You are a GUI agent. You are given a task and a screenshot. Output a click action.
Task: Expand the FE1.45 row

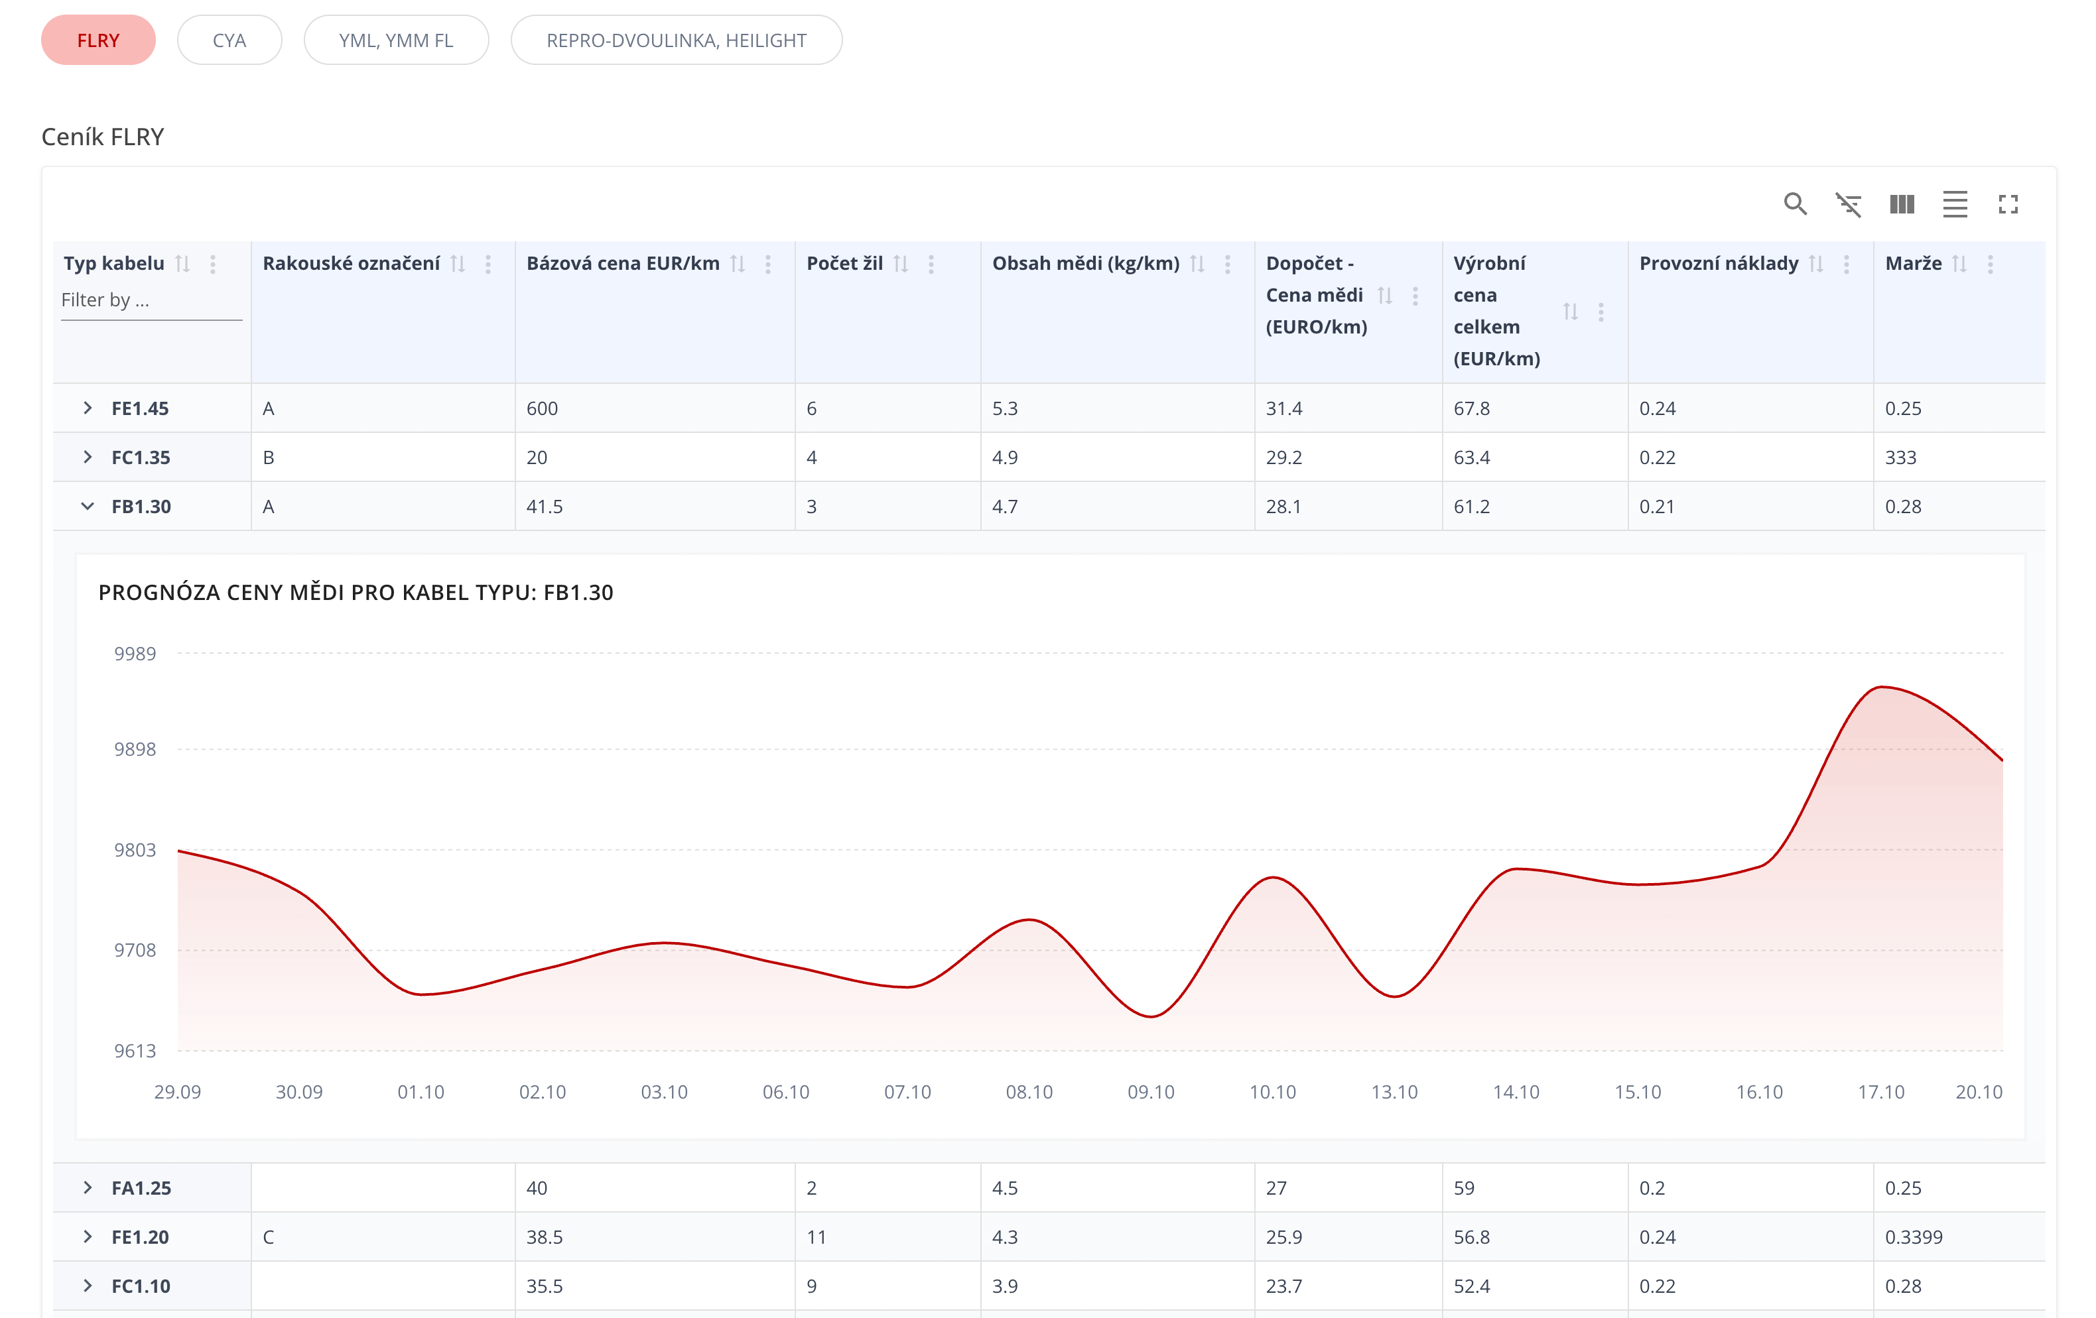(87, 407)
